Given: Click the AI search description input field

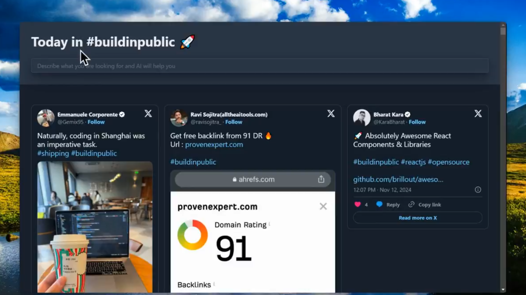Looking at the screenshot, I should click(260, 65).
